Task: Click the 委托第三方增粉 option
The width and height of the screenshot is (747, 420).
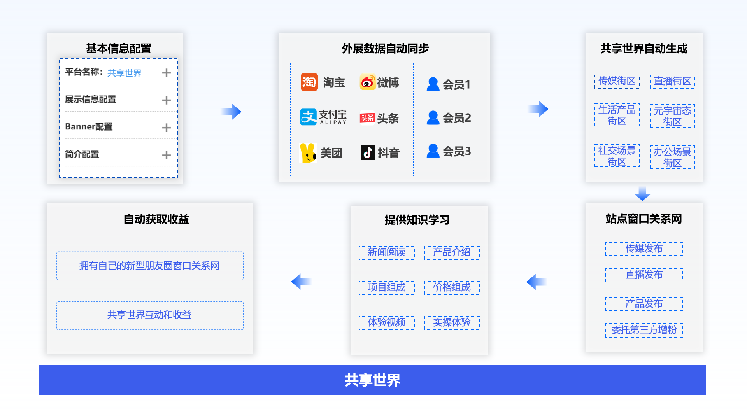Action: (x=644, y=330)
